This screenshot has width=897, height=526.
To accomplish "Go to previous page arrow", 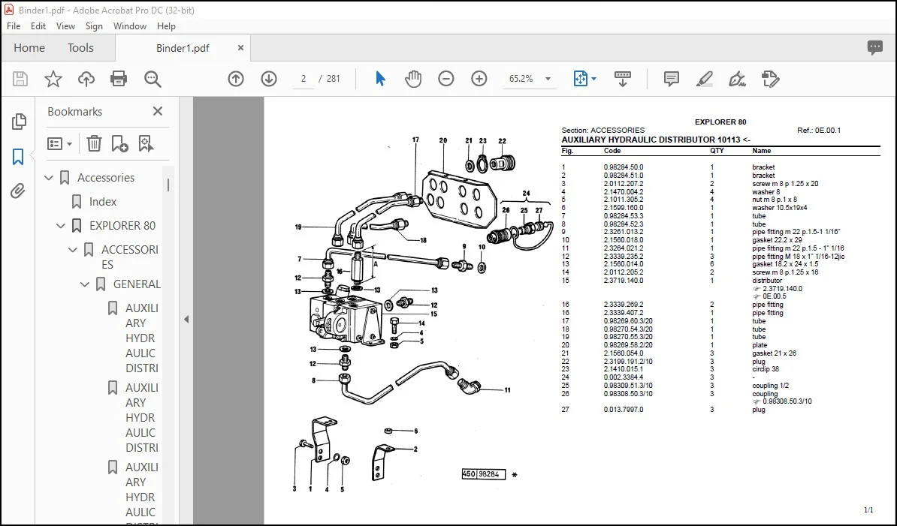I will (x=236, y=79).
